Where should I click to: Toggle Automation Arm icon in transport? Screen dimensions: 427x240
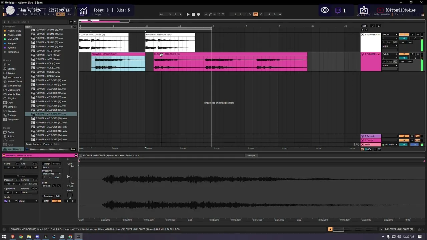[210, 14]
